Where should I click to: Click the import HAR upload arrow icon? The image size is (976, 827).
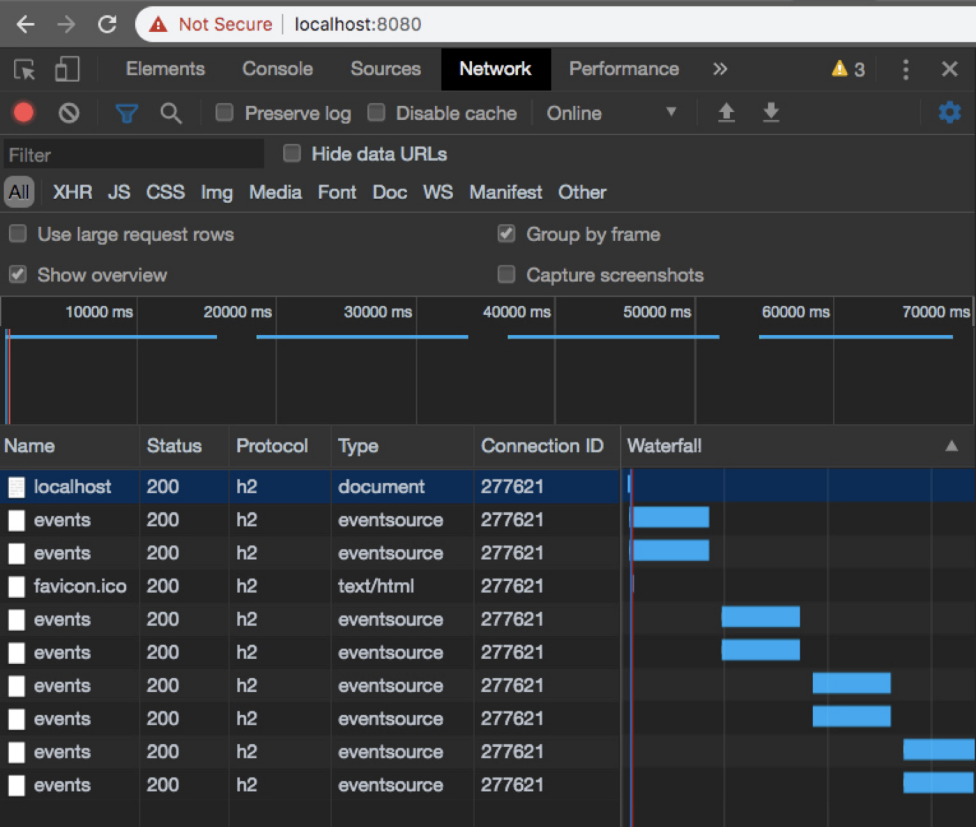point(726,112)
